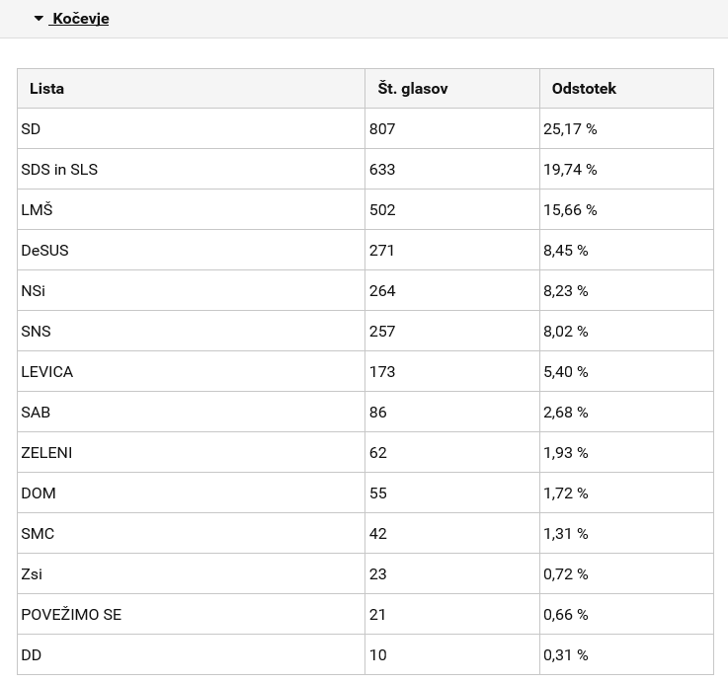Screen dimensions: 728x683
Task: Select the DeSUS list entry
Action: click(x=191, y=250)
